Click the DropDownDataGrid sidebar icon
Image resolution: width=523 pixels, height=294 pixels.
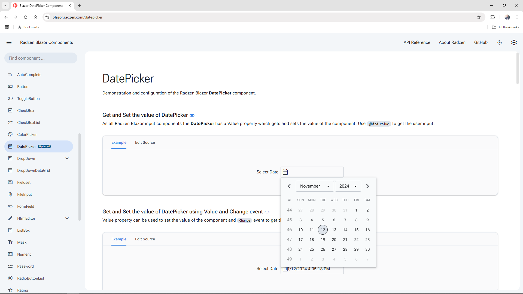click(x=10, y=170)
